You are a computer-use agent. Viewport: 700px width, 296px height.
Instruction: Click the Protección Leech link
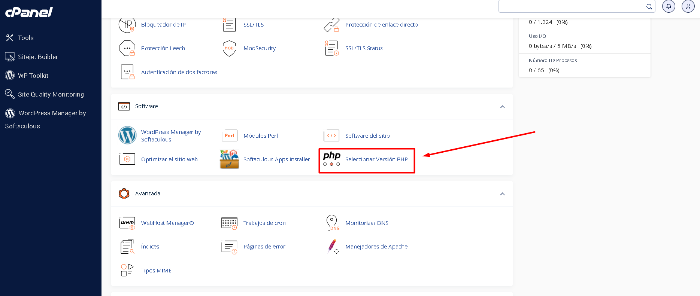pos(163,48)
